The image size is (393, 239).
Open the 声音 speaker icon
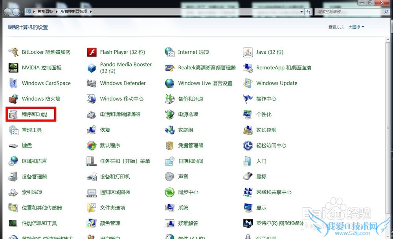click(170, 177)
